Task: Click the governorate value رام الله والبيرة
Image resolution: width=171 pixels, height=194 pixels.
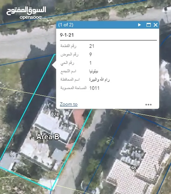Action: tap(99, 79)
